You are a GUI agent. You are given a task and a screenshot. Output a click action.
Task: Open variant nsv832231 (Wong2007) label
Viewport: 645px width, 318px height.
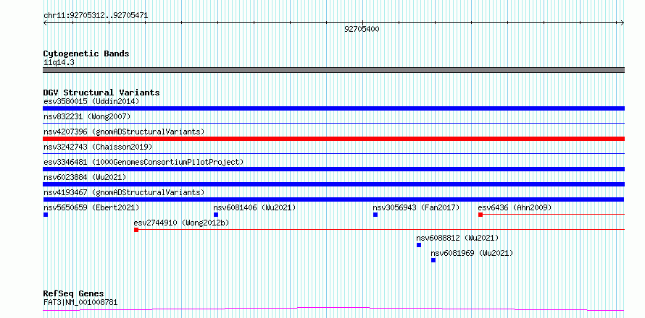tap(87, 116)
